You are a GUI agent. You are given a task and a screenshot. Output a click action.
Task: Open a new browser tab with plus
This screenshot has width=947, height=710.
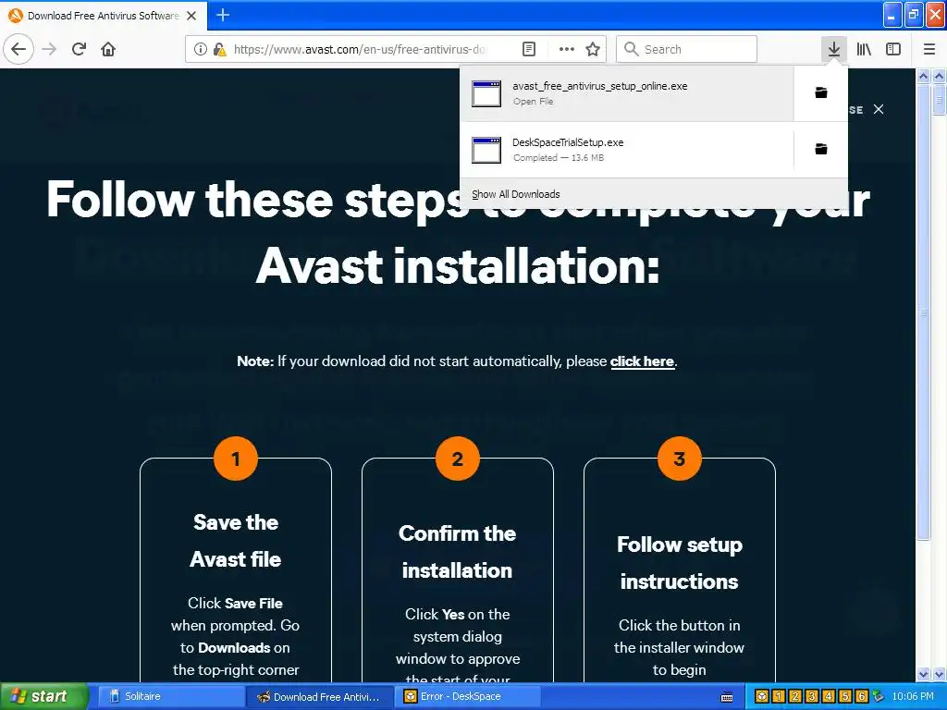(223, 15)
